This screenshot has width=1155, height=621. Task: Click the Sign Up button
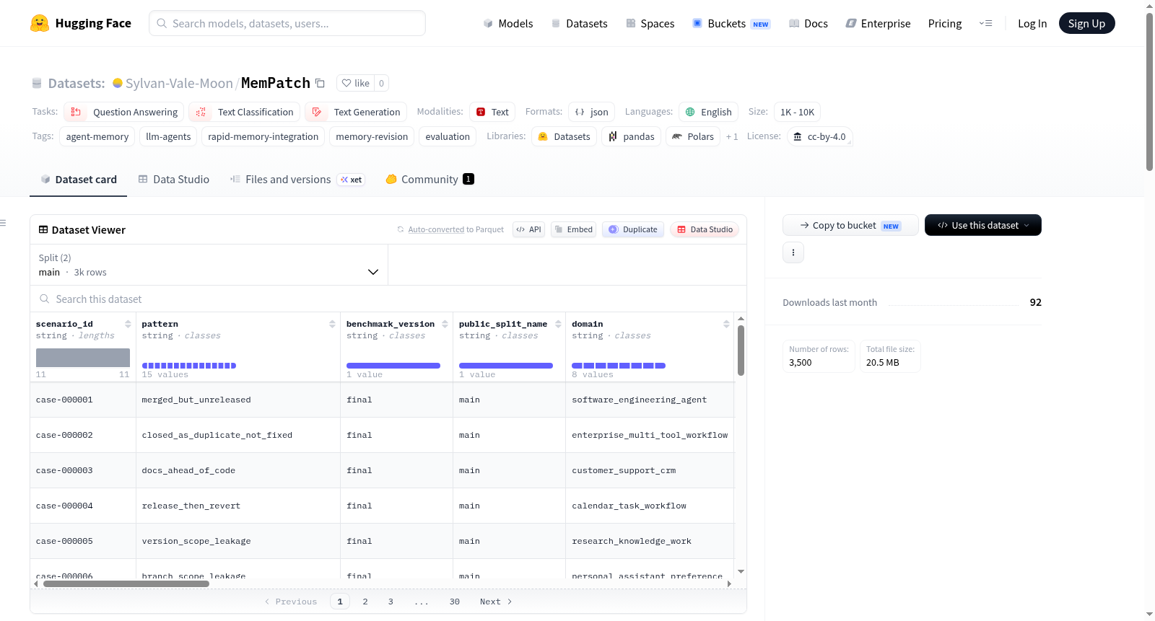click(1087, 24)
